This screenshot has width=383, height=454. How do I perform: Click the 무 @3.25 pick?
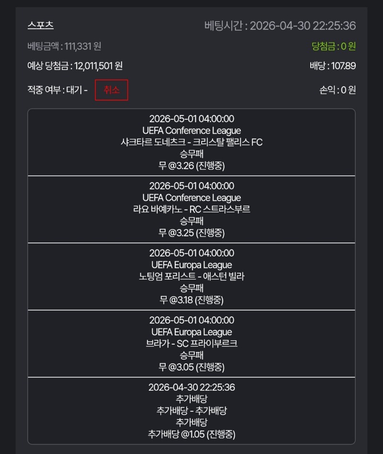click(x=191, y=233)
